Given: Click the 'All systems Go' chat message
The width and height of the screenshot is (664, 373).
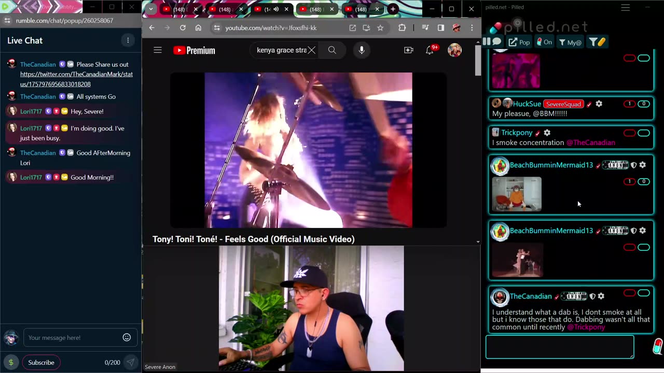Looking at the screenshot, I should [96, 96].
